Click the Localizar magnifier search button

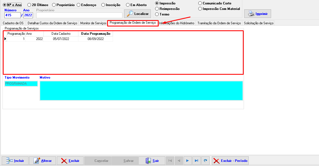coord(137,14)
